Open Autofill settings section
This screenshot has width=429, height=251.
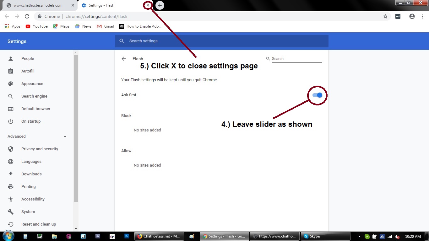[x=28, y=71]
